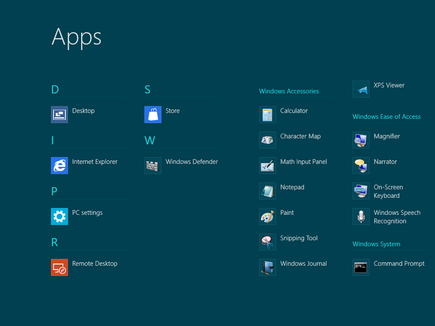
Task: Open the Paint palette icon
Action: pyautogui.click(x=268, y=217)
